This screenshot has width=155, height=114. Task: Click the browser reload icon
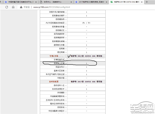[x=7, y=7]
